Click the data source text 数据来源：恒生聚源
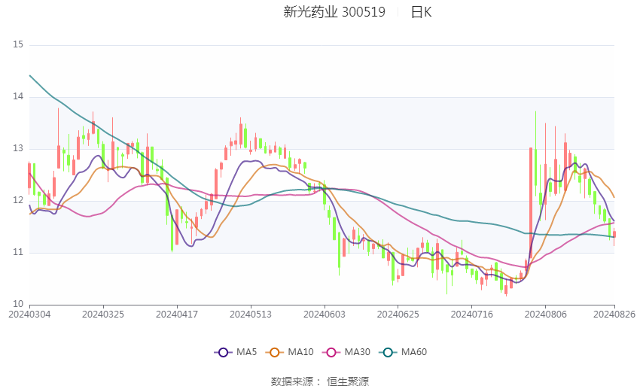The image size is (640, 389). pos(319,381)
